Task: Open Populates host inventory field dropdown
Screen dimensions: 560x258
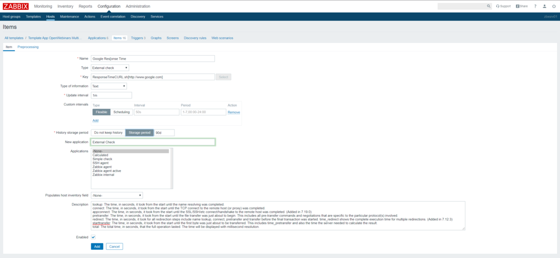Action: click(116, 195)
